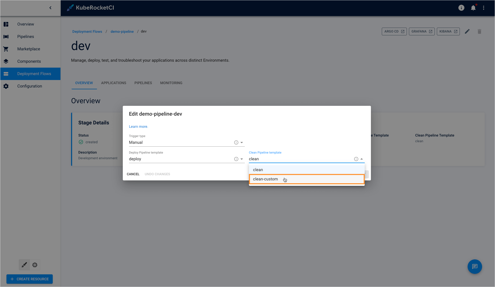Open the MONITORING tab
The image size is (495, 287).
(x=171, y=83)
